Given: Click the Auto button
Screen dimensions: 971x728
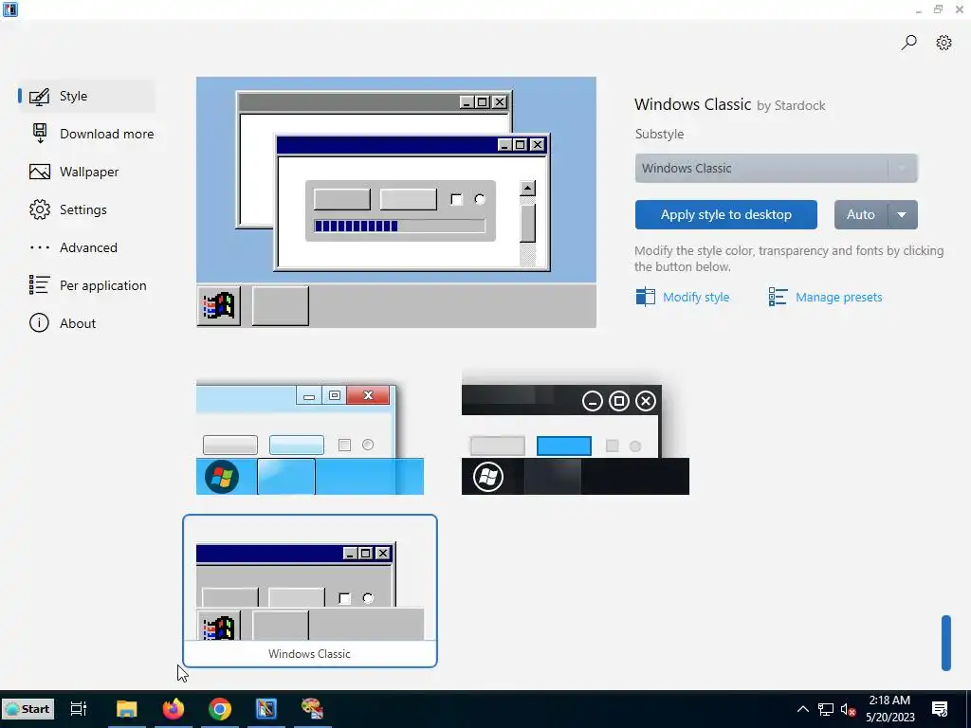Looking at the screenshot, I should click(x=861, y=215).
